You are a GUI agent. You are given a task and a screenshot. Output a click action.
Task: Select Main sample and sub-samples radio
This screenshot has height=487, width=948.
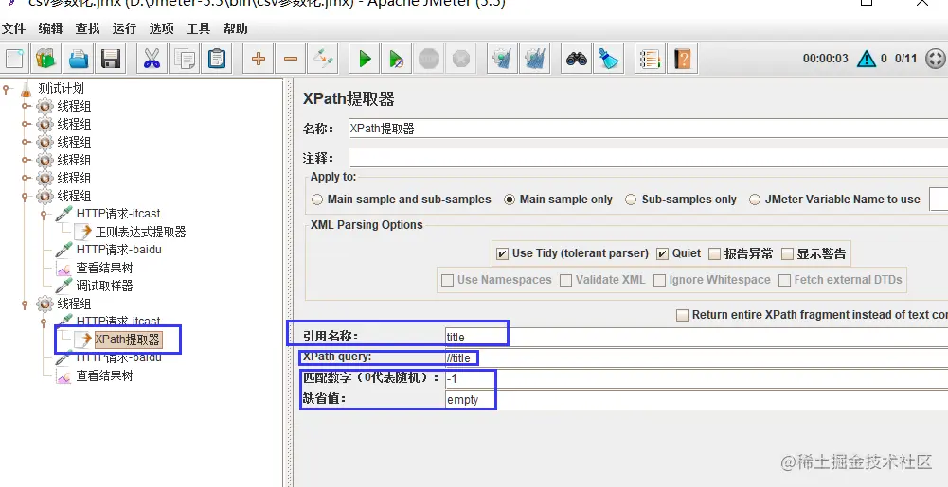[x=317, y=200]
